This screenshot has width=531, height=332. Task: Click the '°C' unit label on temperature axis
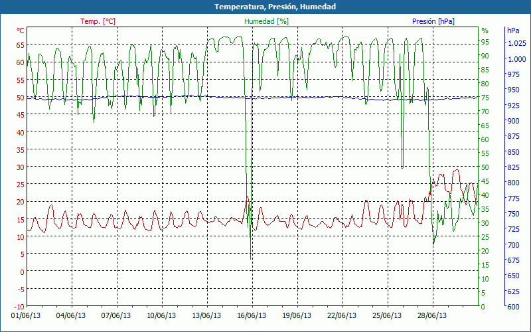coord(21,31)
